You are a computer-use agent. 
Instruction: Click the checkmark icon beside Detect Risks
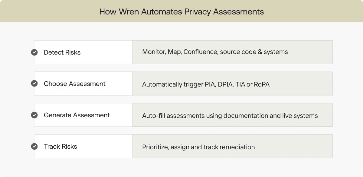coord(34,52)
